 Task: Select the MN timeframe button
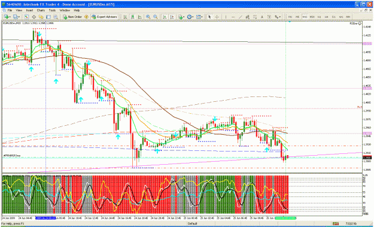348,17
